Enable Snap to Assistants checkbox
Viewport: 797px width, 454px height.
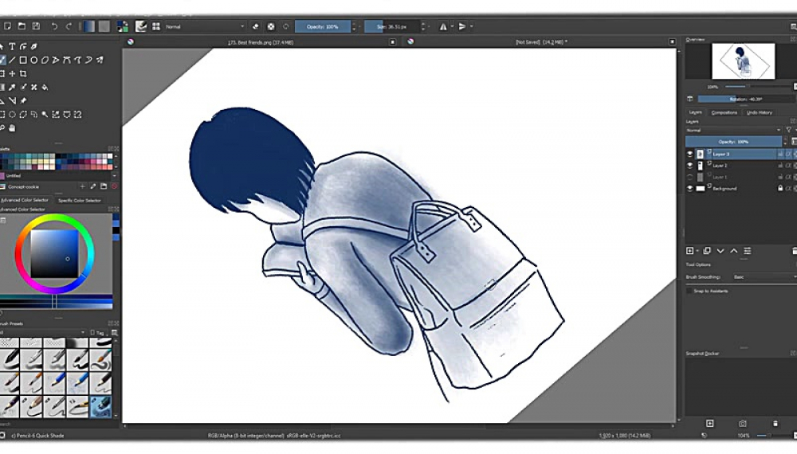coord(690,292)
